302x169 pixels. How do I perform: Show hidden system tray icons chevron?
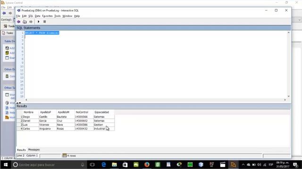243,165
